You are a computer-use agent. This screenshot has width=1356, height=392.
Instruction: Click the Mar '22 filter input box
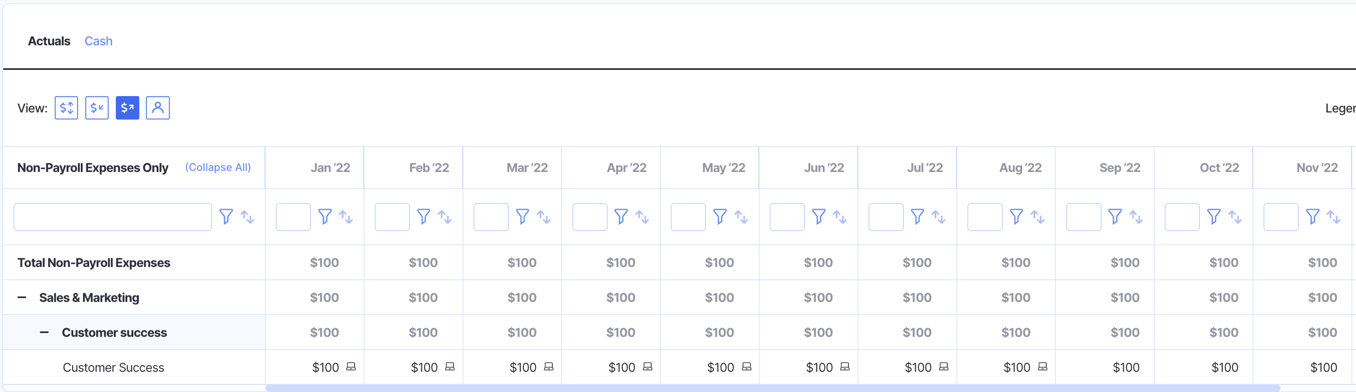point(491,217)
